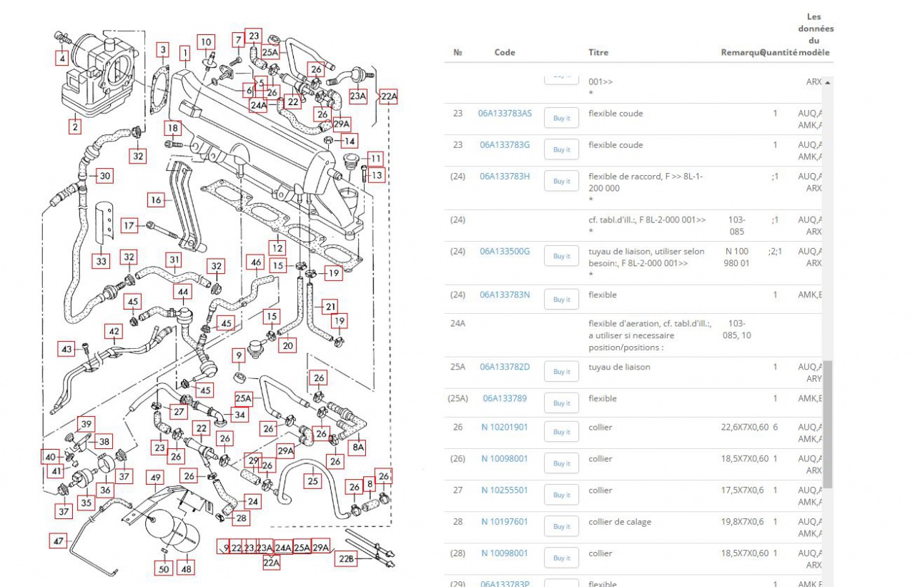The image size is (915, 587).
Task: Click diagram callout 33
Action: [102, 262]
